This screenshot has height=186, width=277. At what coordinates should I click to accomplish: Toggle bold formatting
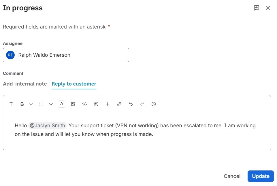click(x=22, y=104)
